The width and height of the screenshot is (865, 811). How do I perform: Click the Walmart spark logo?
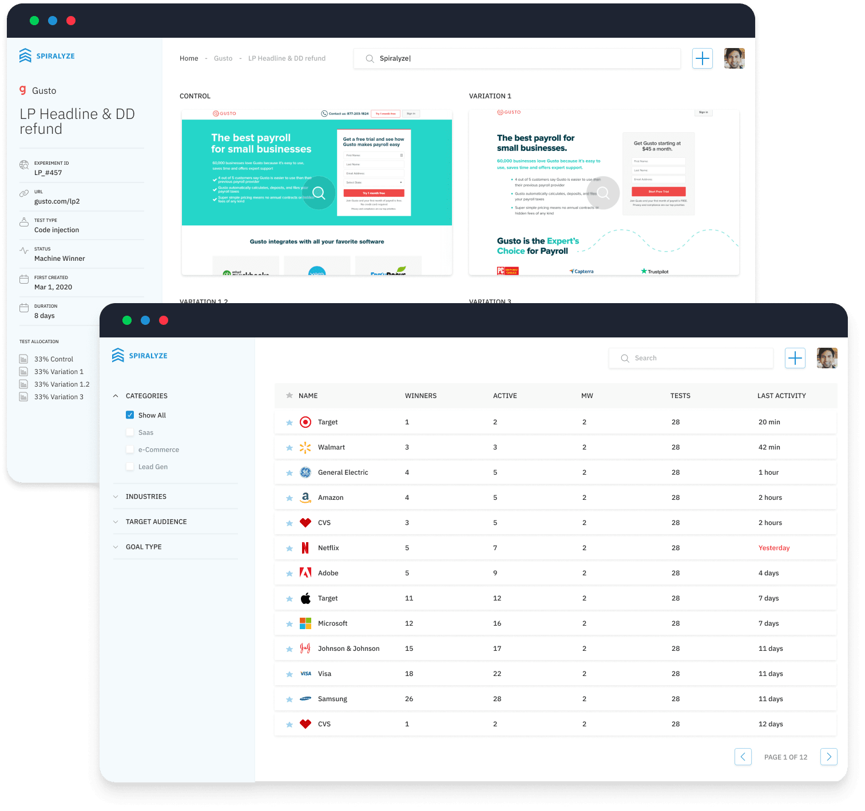[x=305, y=447]
